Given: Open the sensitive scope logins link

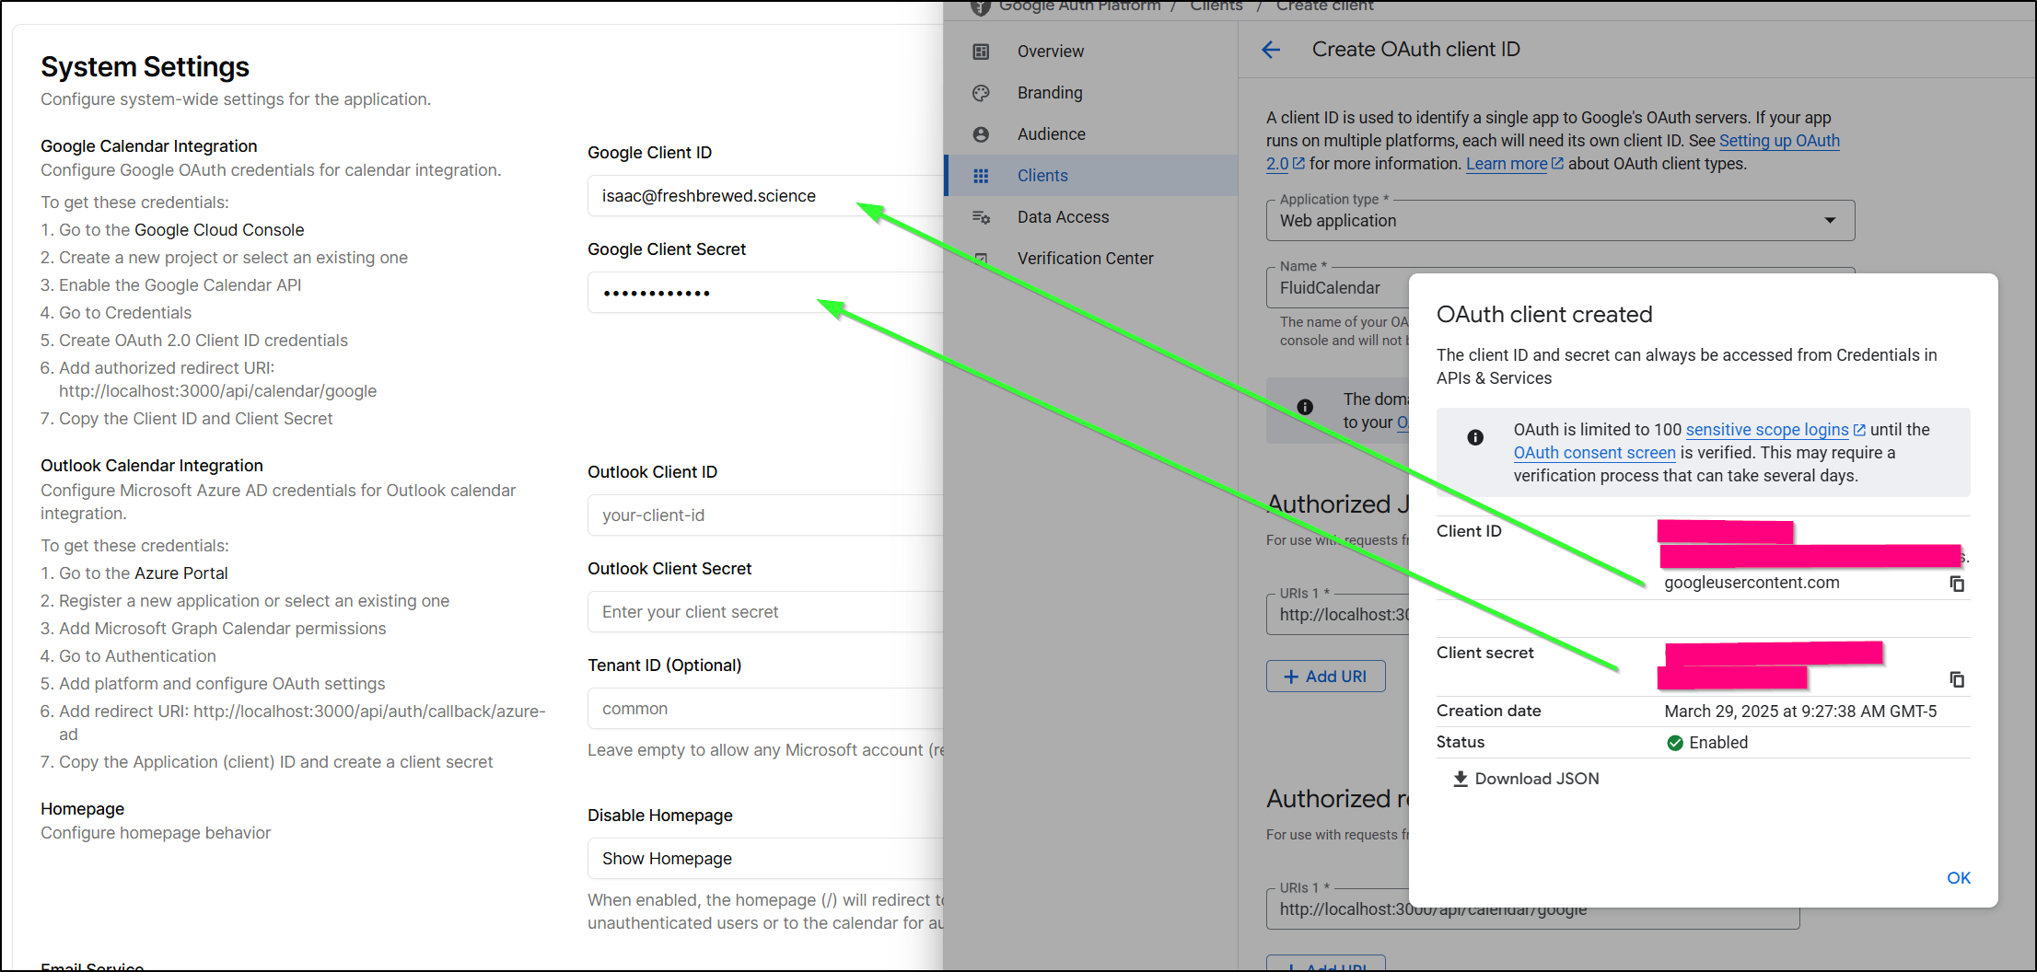Looking at the screenshot, I should click(x=1767, y=430).
